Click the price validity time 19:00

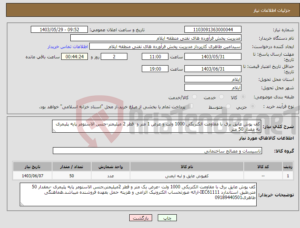pos(155,69)
